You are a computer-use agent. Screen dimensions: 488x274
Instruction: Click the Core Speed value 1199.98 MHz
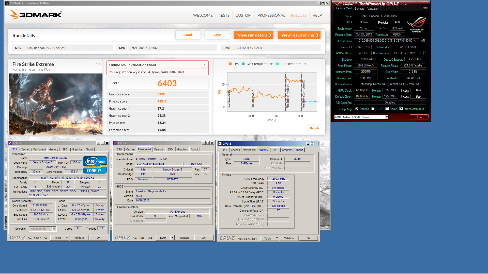41,205
